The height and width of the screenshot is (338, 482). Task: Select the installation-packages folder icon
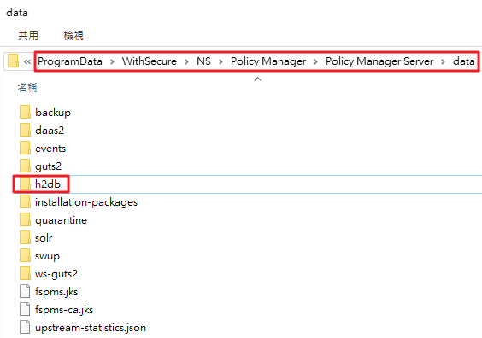(x=25, y=201)
